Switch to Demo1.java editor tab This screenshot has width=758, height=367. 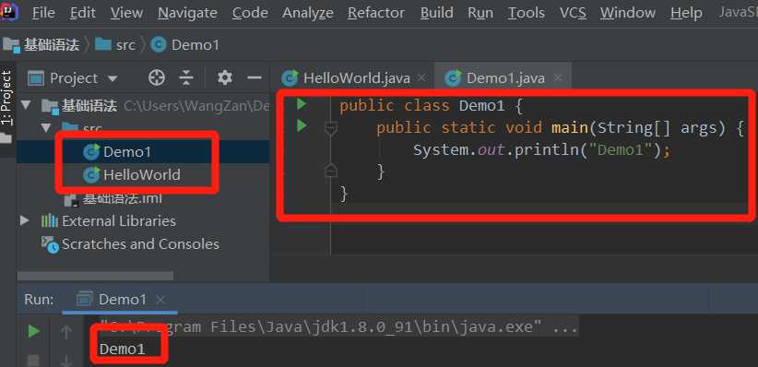[x=505, y=77]
